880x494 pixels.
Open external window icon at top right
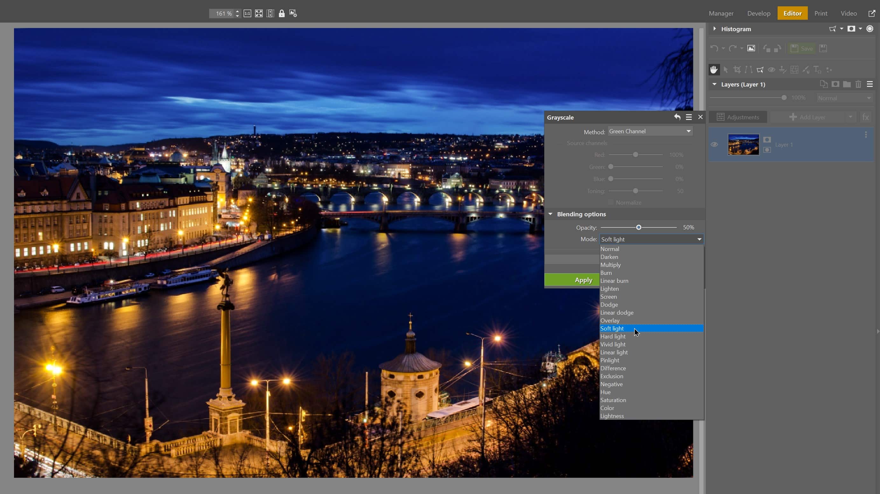[x=872, y=13]
